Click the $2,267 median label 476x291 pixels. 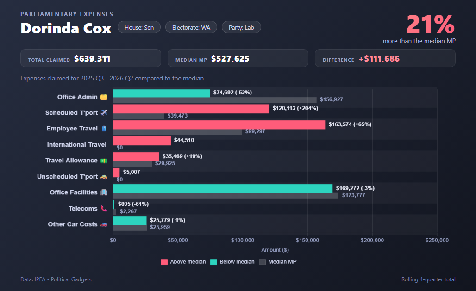(x=128, y=211)
